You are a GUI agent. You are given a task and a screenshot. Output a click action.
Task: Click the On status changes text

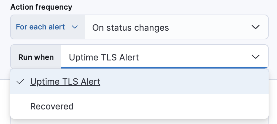coord(130,28)
